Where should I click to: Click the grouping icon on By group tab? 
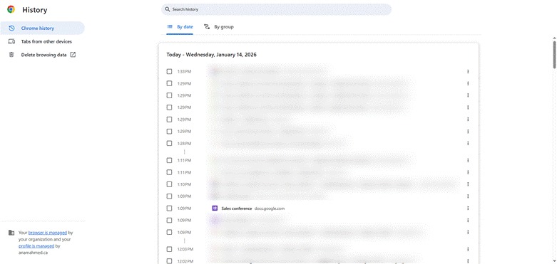click(x=207, y=26)
